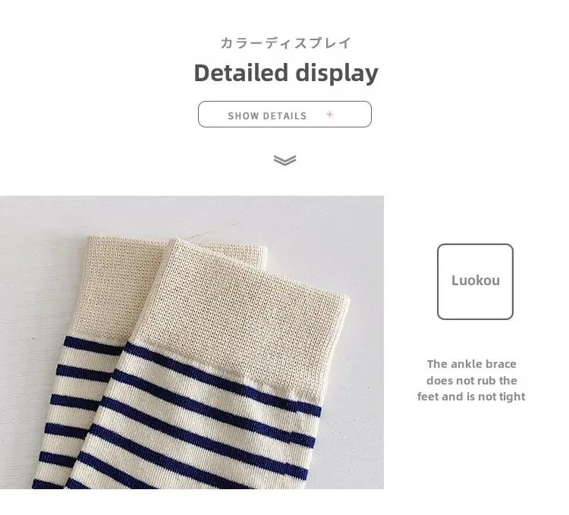
Task: Click the word display in the heading
Action: (337, 74)
